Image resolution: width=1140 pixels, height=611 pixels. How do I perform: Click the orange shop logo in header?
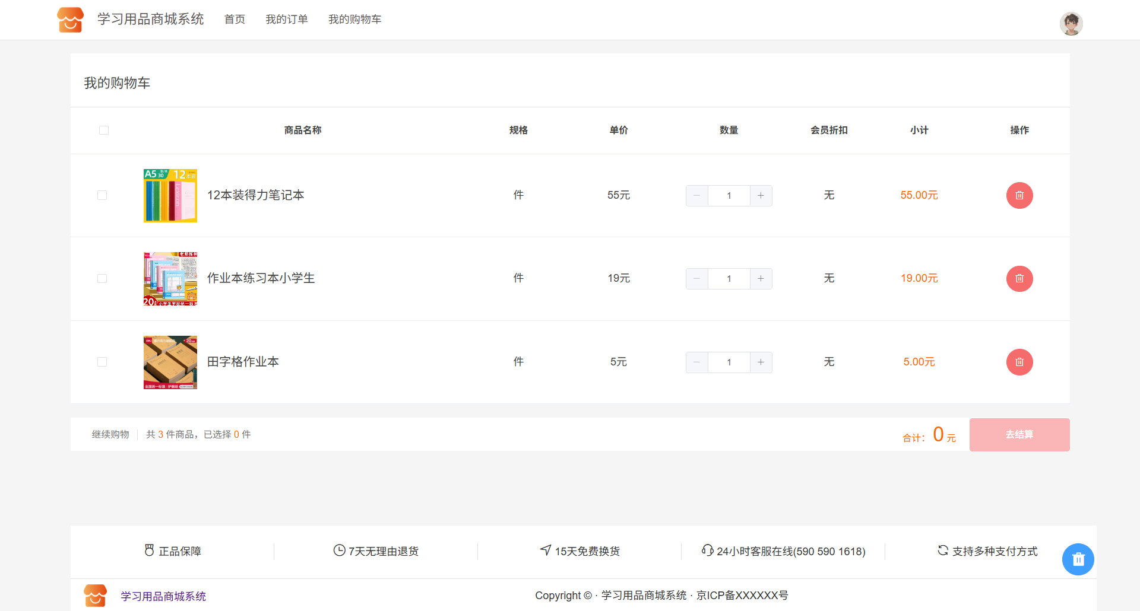tap(70, 20)
